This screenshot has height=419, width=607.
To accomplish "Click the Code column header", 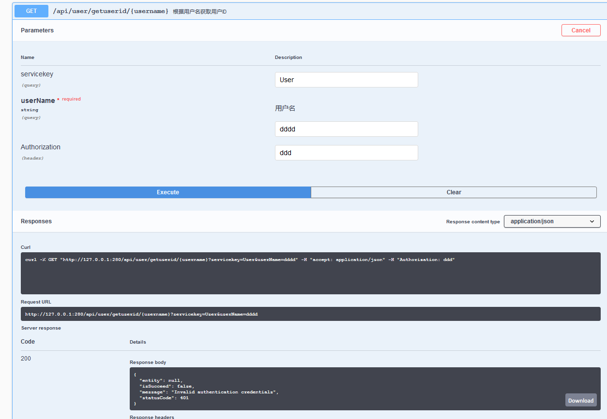I will pyautogui.click(x=28, y=342).
